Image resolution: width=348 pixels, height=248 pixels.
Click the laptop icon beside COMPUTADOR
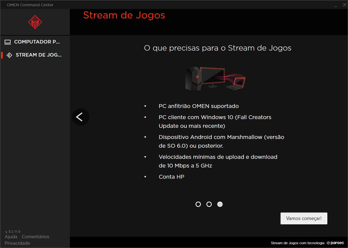[x=8, y=42]
